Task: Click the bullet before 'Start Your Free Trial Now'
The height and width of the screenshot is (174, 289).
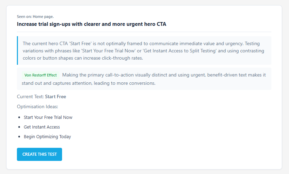Action: click(19, 117)
